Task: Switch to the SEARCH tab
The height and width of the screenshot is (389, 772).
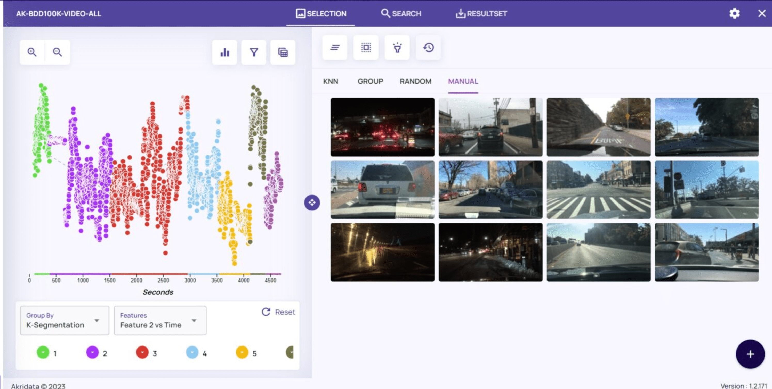Action: pos(401,13)
